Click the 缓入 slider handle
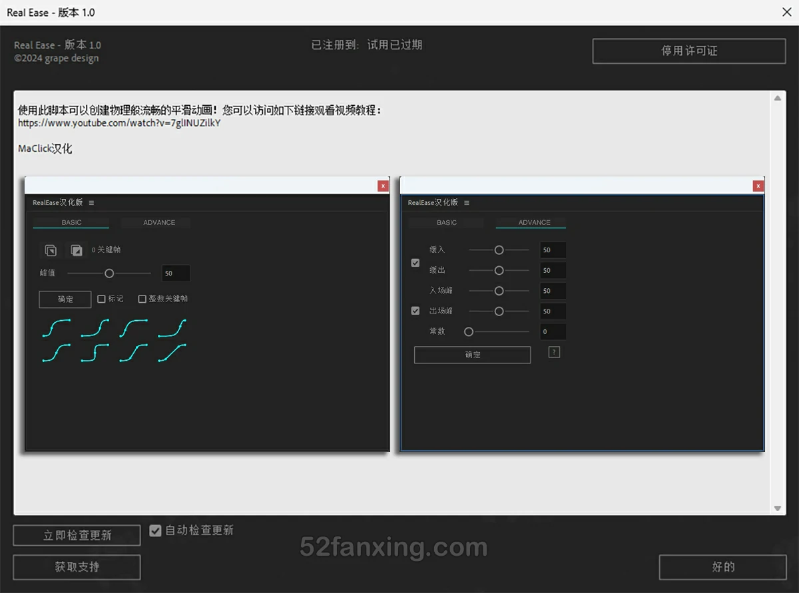799x593 pixels. coord(499,250)
